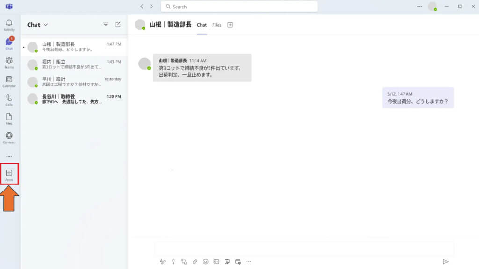Select the Chat tab in conversation header
This screenshot has width=479, height=269.
click(202, 25)
